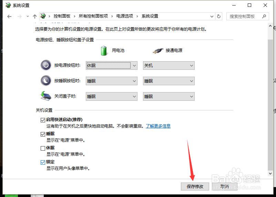Open plugged-in dropdown for 按睡眠按钮时
The height and width of the screenshot is (197, 276).
coord(168,81)
